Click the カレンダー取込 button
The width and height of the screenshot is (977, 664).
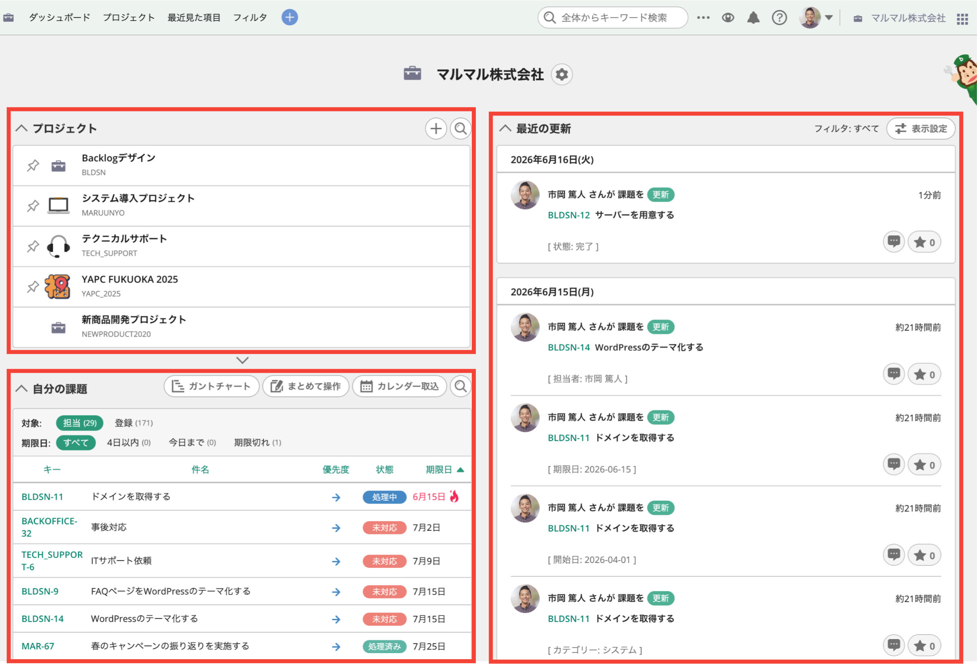click(399, 386)
